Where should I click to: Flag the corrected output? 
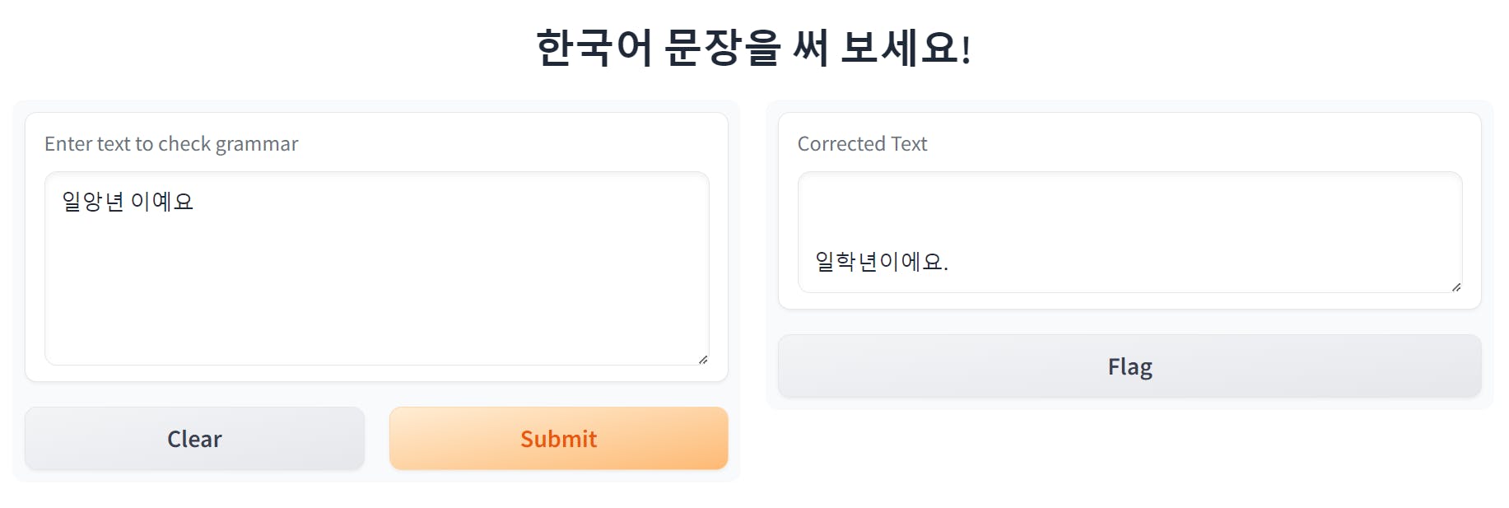1129,366
